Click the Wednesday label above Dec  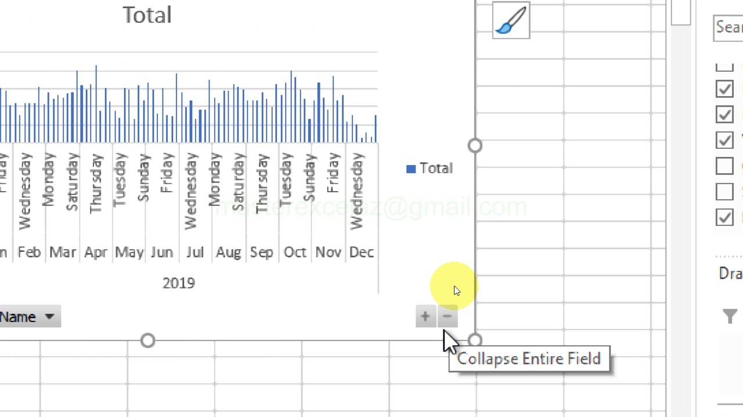click(358, 192)
